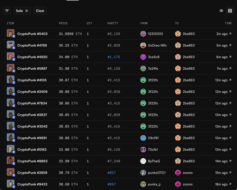Click the FROM column header
The width and height of the screenshot is (237, 190).
[144, 23]
